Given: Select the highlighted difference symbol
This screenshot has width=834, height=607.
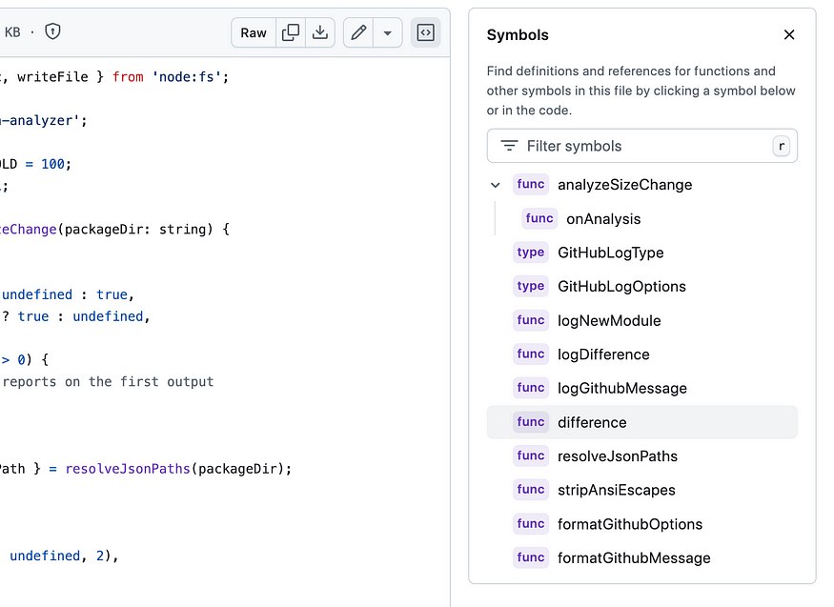Looking at the screenshot, I should pyautogui.click(x=642, y=422).
